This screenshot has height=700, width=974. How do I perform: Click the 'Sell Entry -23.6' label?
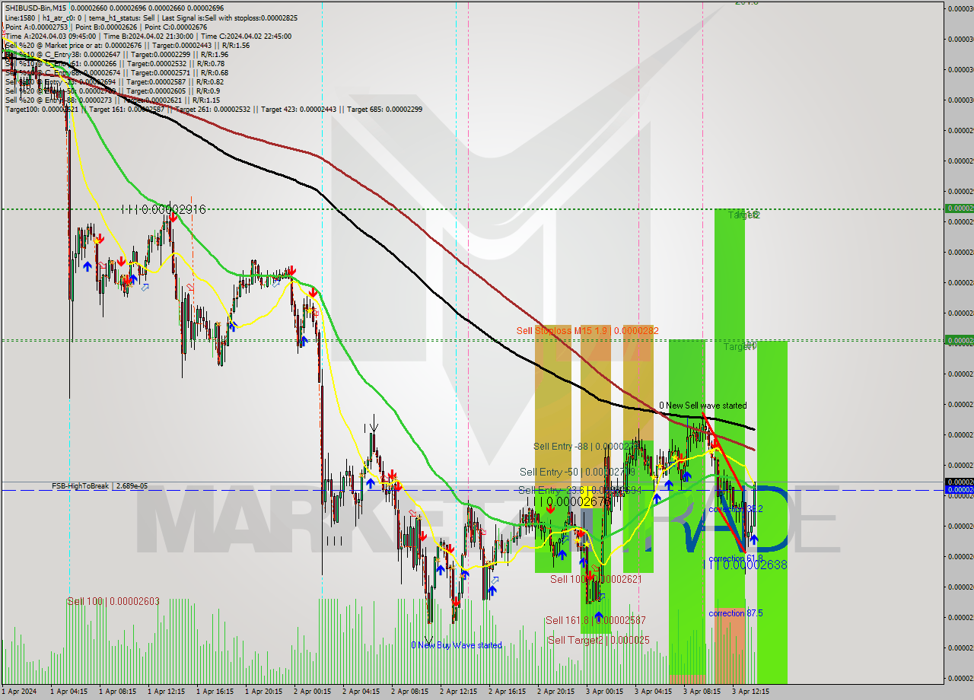[x=580, y=490]
